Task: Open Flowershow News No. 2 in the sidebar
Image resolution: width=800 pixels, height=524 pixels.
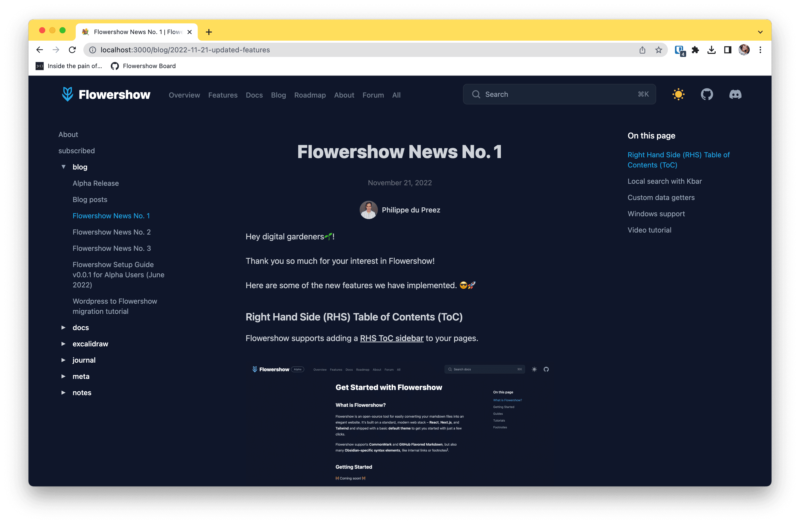Action: click(112, 232)
